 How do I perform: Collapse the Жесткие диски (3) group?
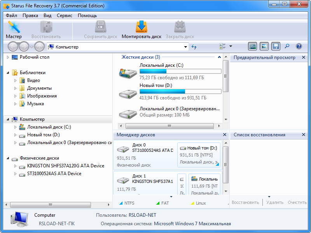point(219,57)
